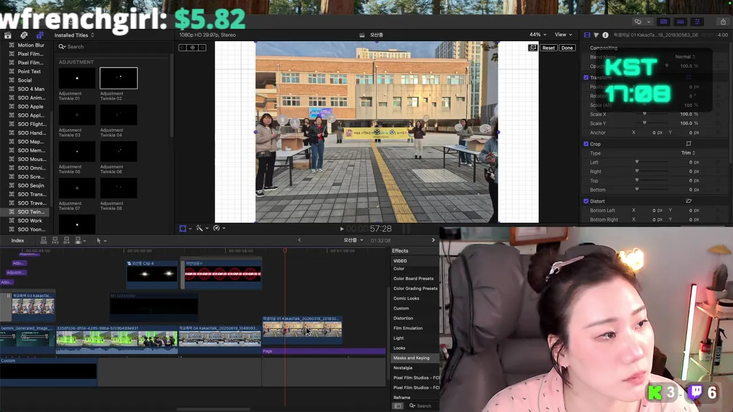
Task: Toggle the viewer onscreen controls overlay icon
Action: 533,47
